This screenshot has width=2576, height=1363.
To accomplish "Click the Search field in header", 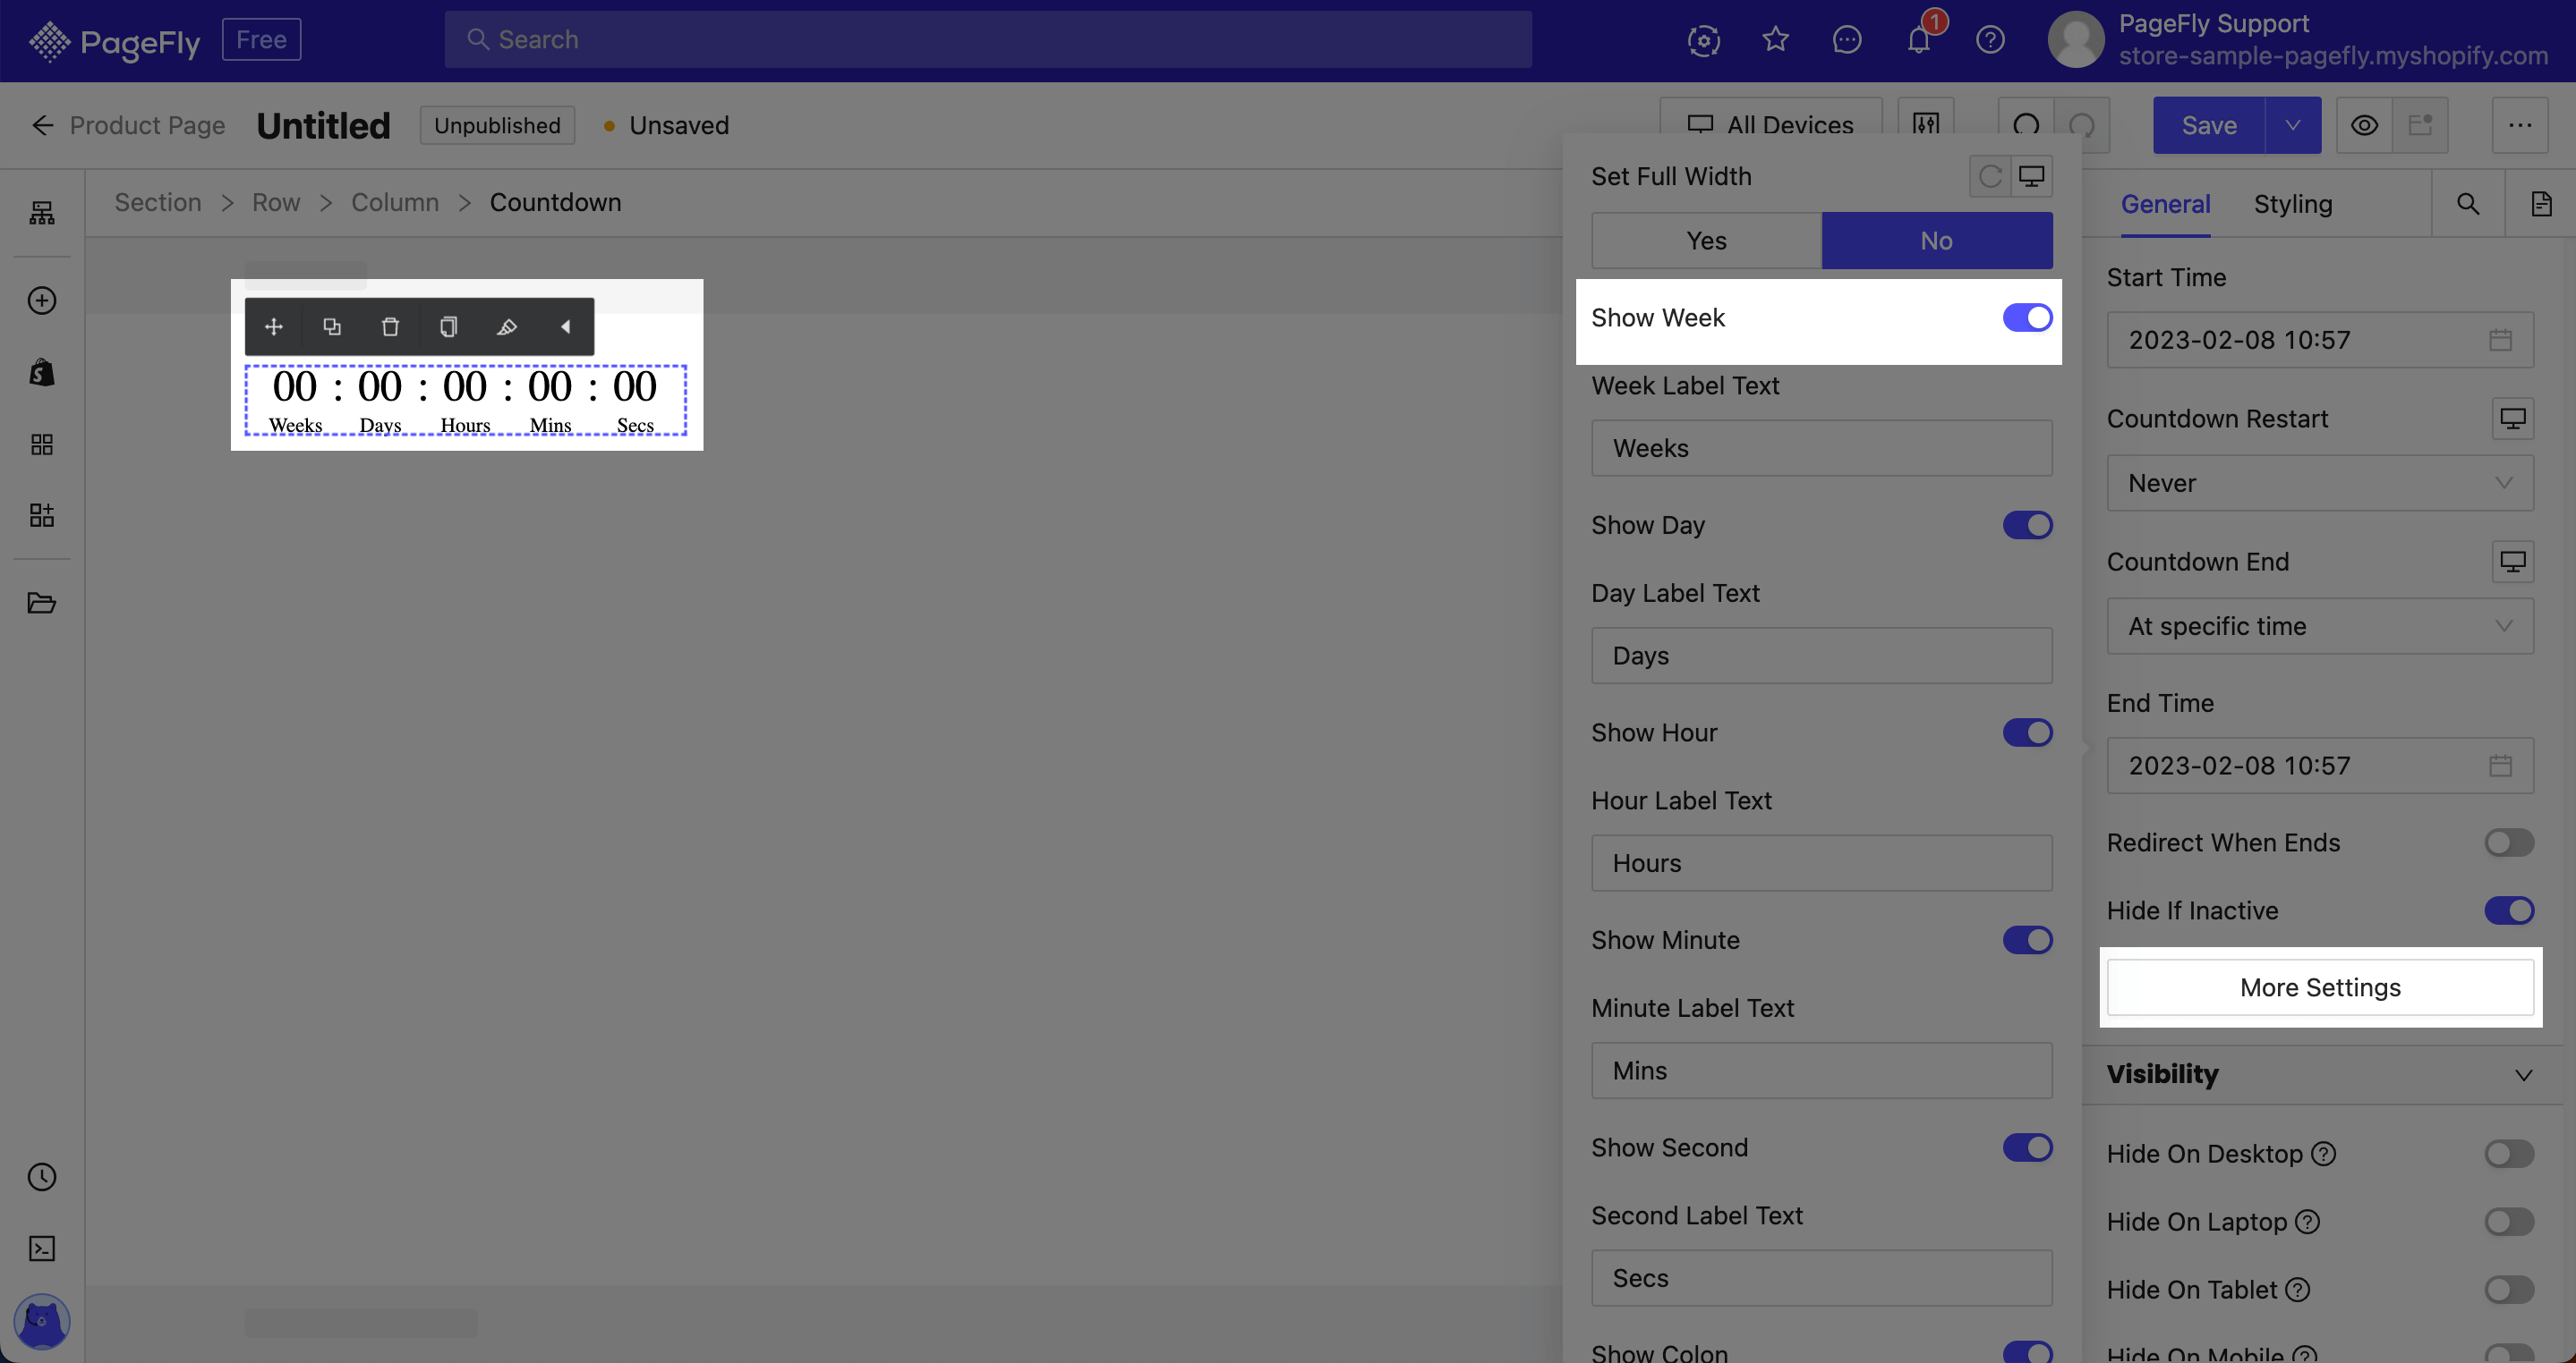I will tap(987, 40).
